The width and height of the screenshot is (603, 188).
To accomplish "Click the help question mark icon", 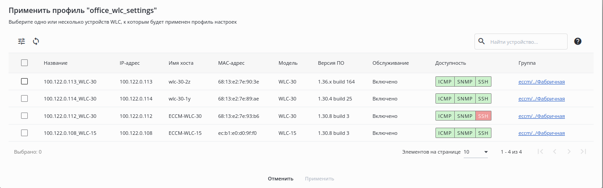I will click(x=577, y=42).
